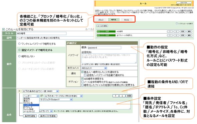Viewport: 197px width, 124px height.
Task: Move the 全てのメールを暗号化 rule up
Action: coord(170,35)
